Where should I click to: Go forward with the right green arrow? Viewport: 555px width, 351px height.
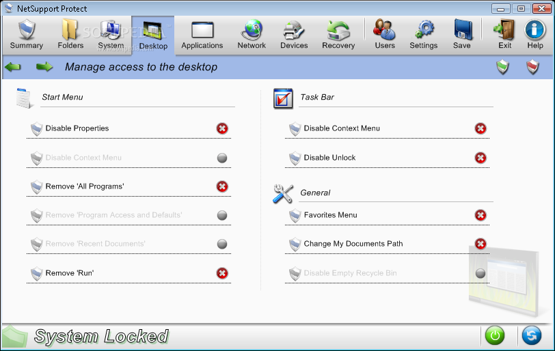44,66
